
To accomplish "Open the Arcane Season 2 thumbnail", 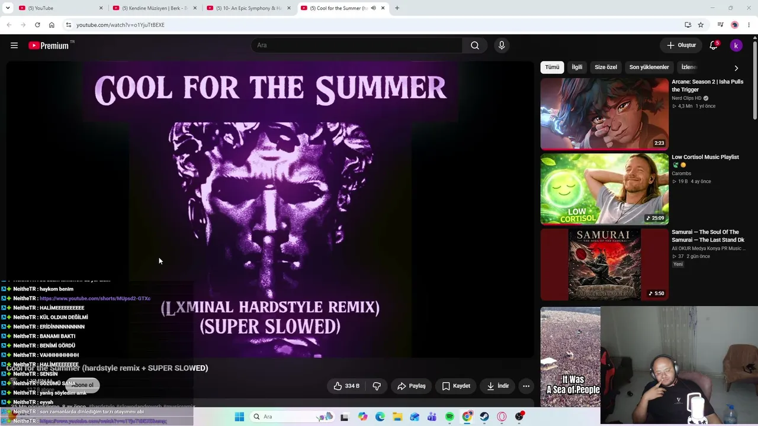I will [x=604, y=114].
